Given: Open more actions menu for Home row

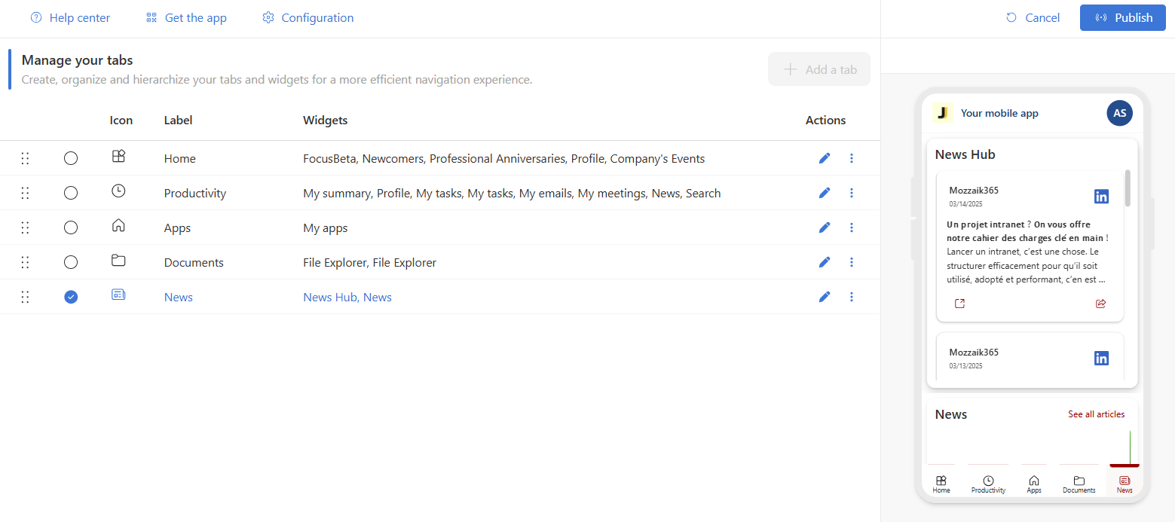Looking at the screenshot, I should [852, 158].
